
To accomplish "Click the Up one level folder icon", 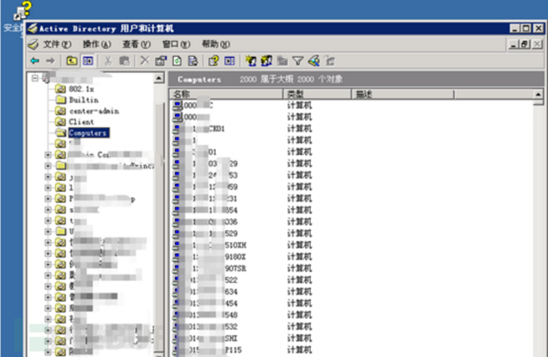I will [x=71, y=60].
